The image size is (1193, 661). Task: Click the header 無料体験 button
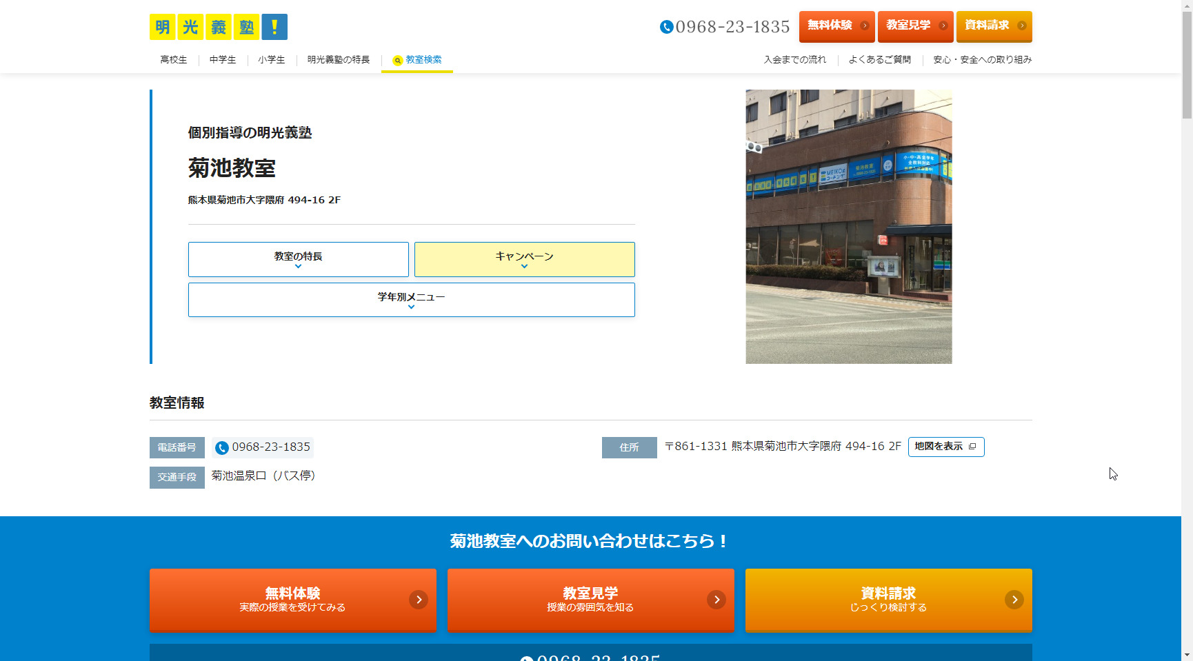(x=837, y=26)
